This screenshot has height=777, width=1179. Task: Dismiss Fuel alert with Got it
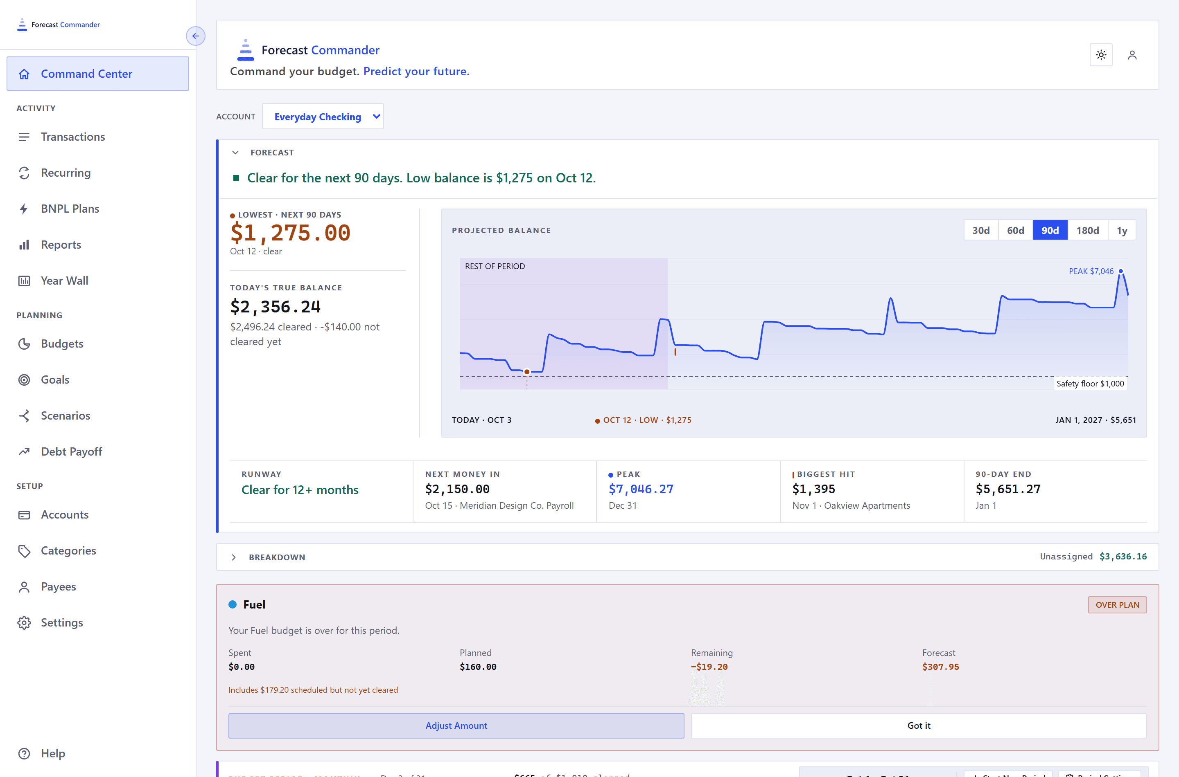coord(919,725)
